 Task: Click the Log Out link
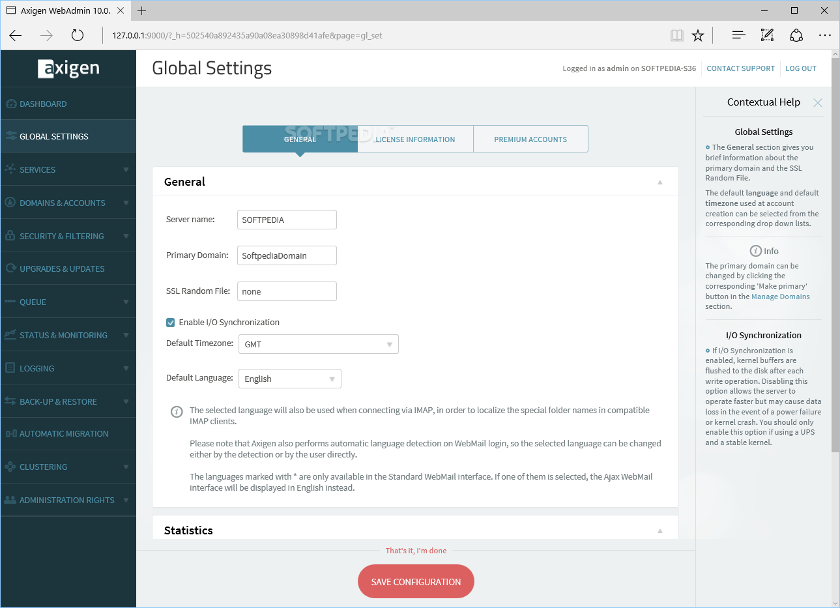[801, 68]
